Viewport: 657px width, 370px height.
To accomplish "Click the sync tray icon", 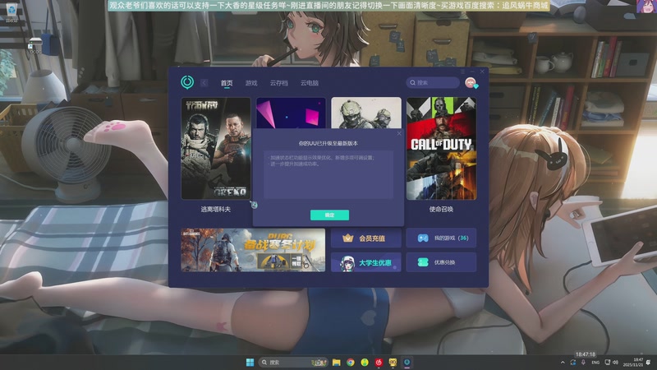I will (572, 363).
